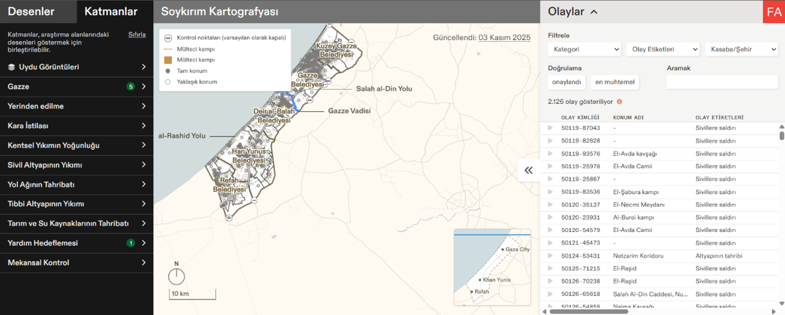Click the north compass icon on map
Screen dimensions: 785x315
pyautogui.click(x=176, y=276)
